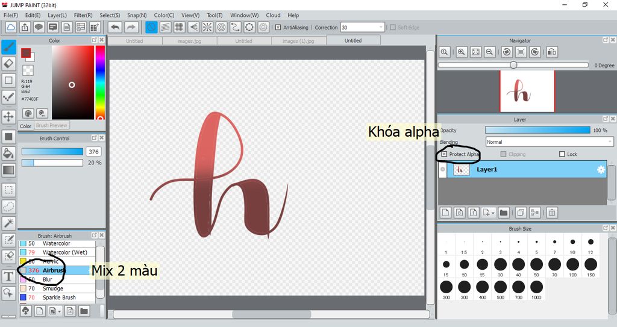Click the Navigator rotation slider

coord(513,65)
